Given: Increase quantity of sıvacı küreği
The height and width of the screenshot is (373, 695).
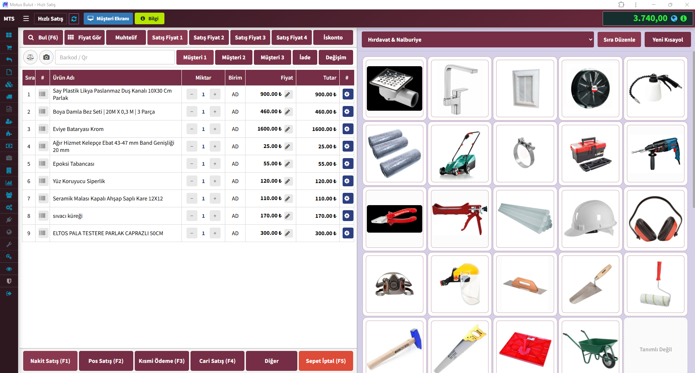Looking at the screenshot, I should (215, 216).
